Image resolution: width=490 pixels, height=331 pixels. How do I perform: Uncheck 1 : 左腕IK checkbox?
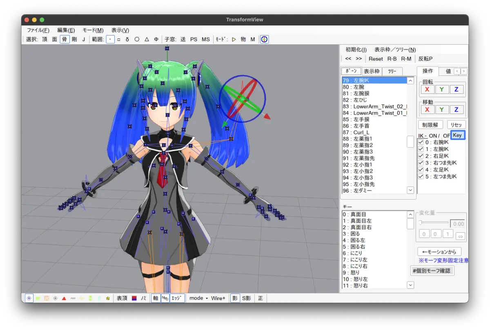pos(421,149)
